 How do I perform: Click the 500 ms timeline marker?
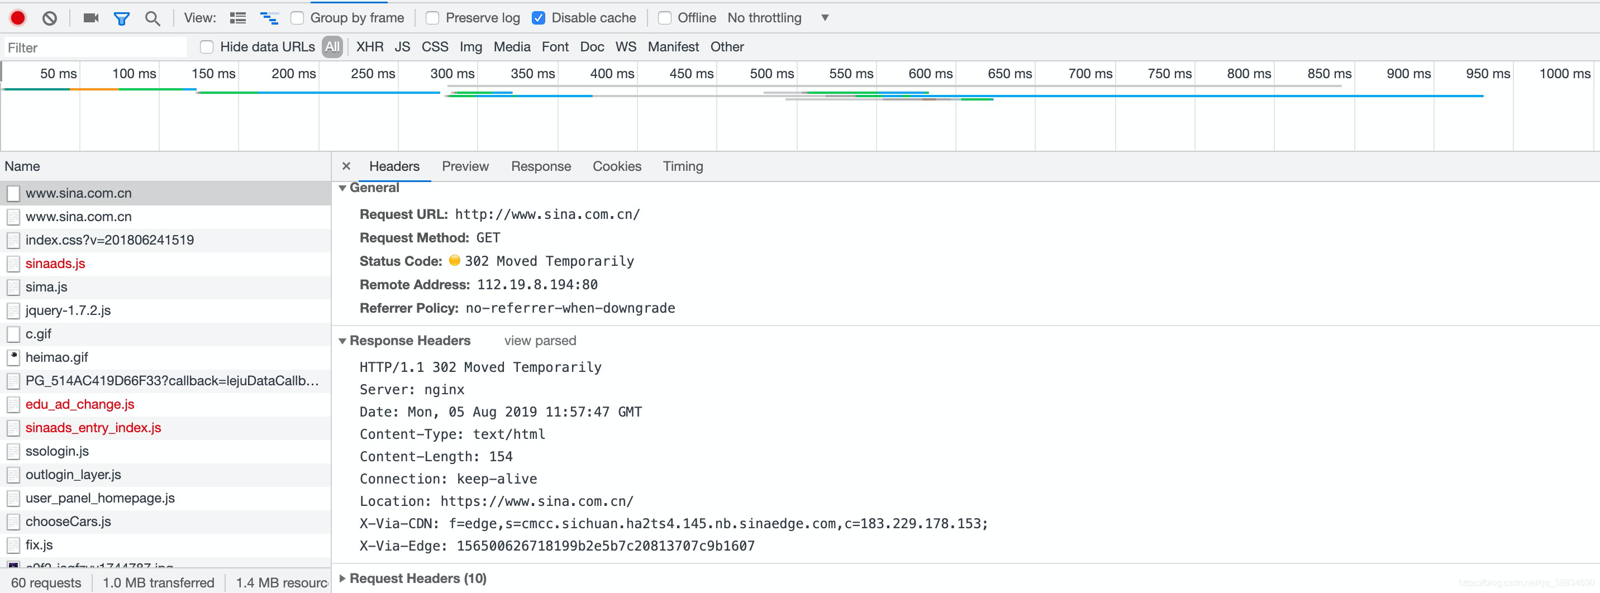[x=772, y=74]
